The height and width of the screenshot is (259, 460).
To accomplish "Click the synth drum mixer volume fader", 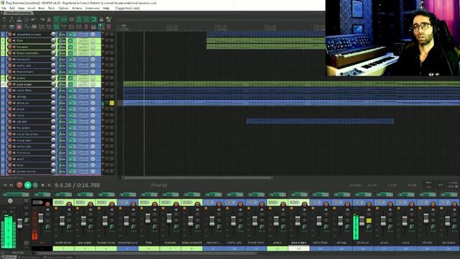I will (x=63, y=221).
